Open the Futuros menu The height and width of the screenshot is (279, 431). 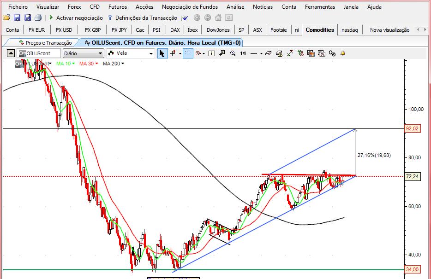click(118, 7)
